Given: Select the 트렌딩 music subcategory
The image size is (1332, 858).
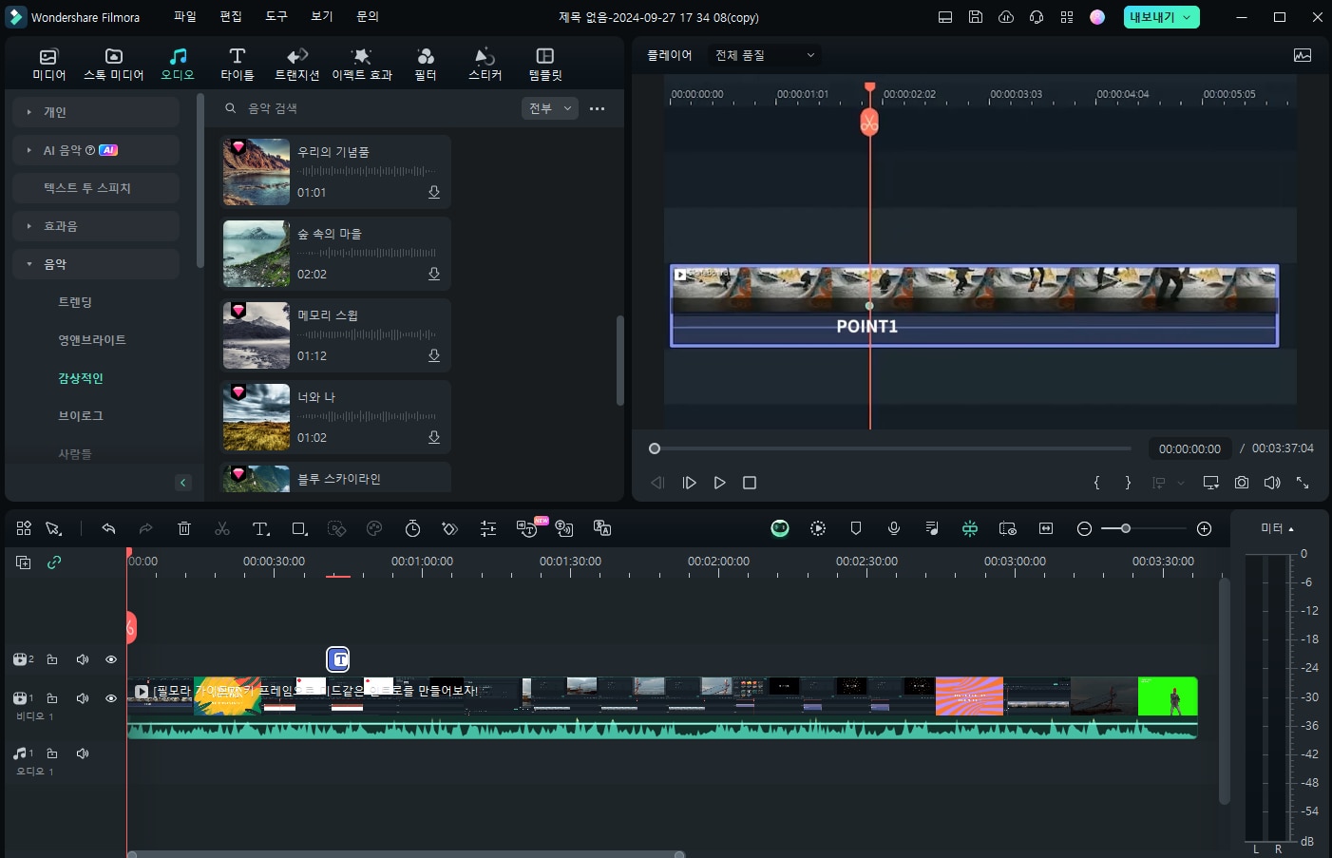Looking at the screenshot, I should (75, 302).
